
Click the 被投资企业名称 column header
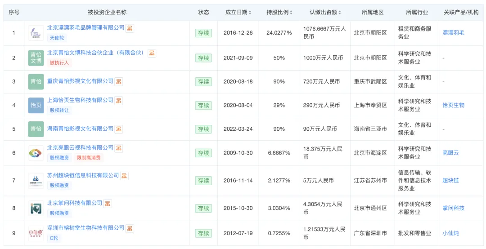click(107, 13)
